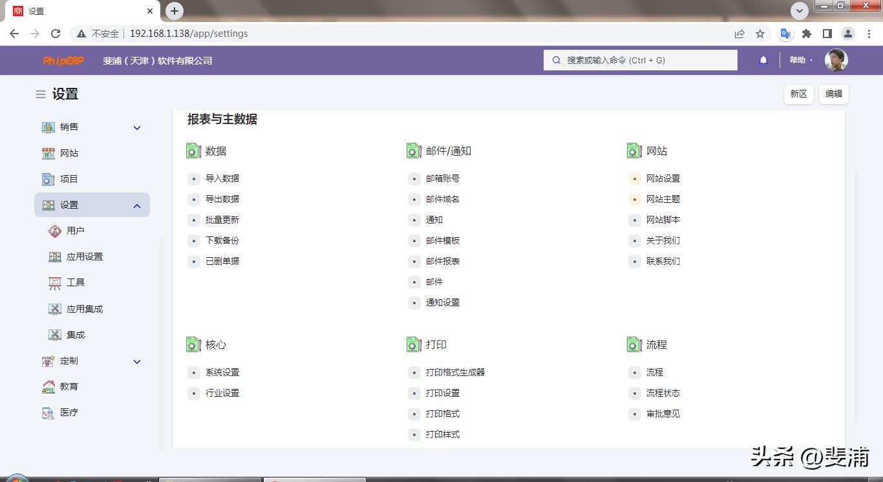Click the 编辑 button

coord(833,94)
